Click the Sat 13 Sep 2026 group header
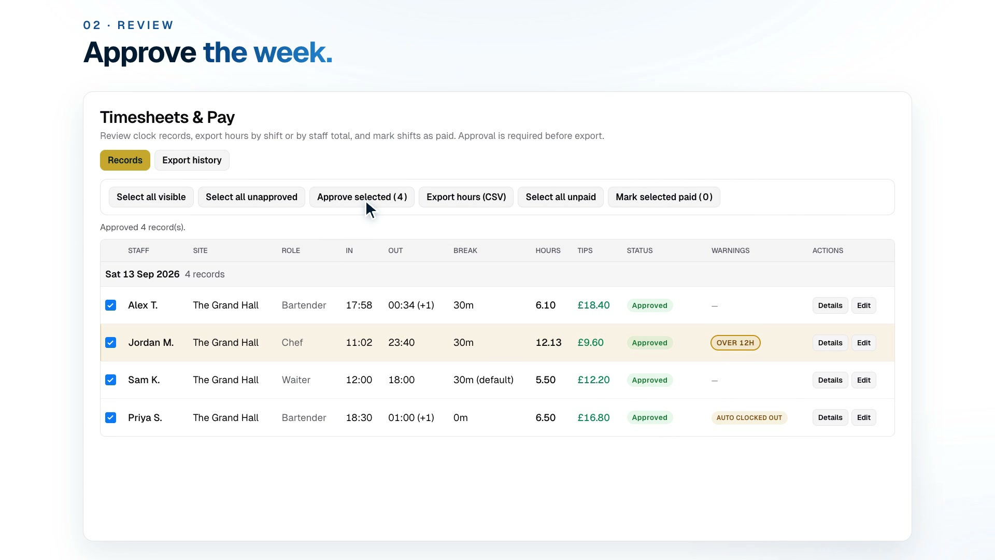Screen dimensions: 995x560 pyautogui.click(x=497, y=274)
